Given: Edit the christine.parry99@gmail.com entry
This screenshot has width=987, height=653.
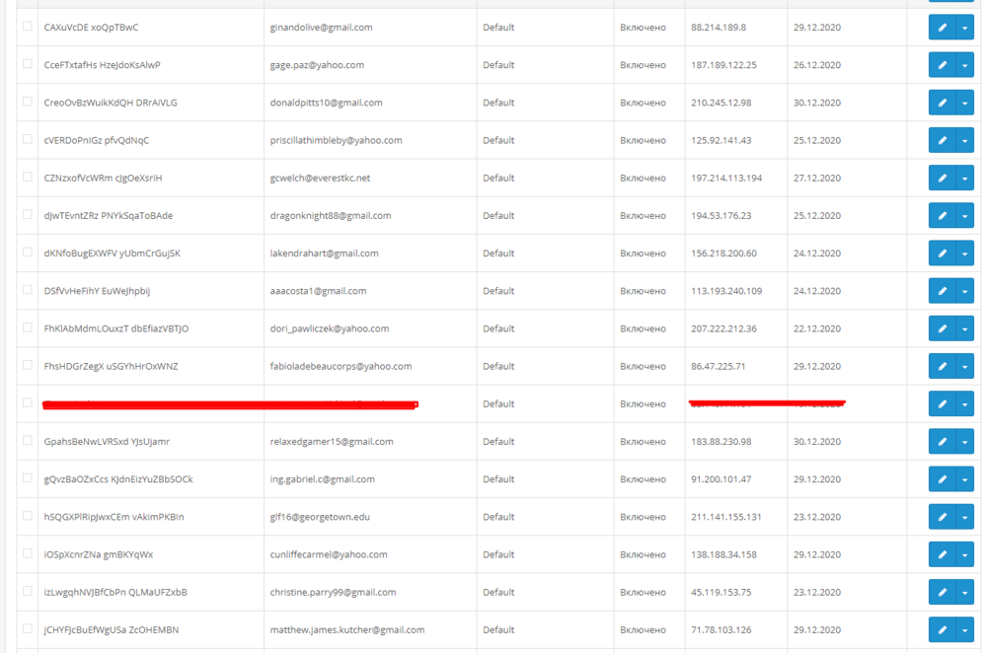Looking at the screenshot, I should [942, 592].
